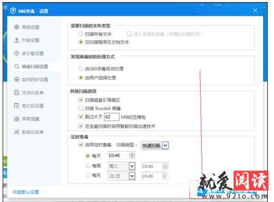Click the 其他扫描选项 heading
274x202 pixels.
(83, 91)
